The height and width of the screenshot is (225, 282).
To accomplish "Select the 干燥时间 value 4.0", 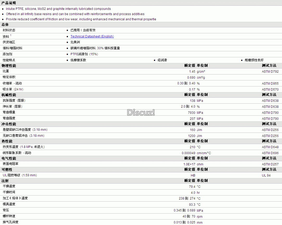I will [x=193, y=193].
